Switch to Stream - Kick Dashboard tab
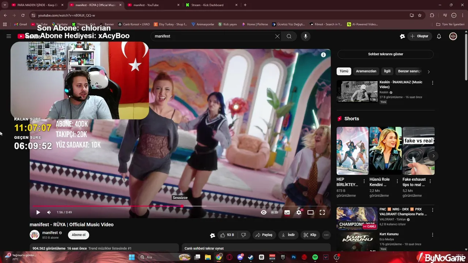 [x=211, y=5]
